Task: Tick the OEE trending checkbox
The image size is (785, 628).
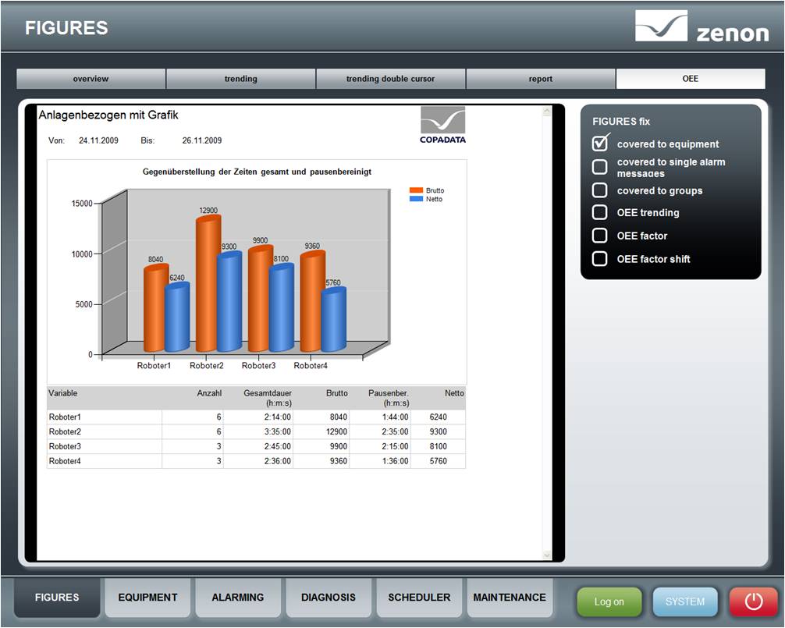Action: [x=600, y=212]
